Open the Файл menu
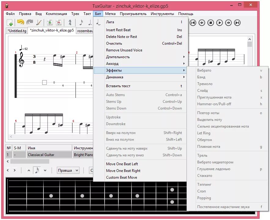The image size is (270, 220). (x=10, y=14)
